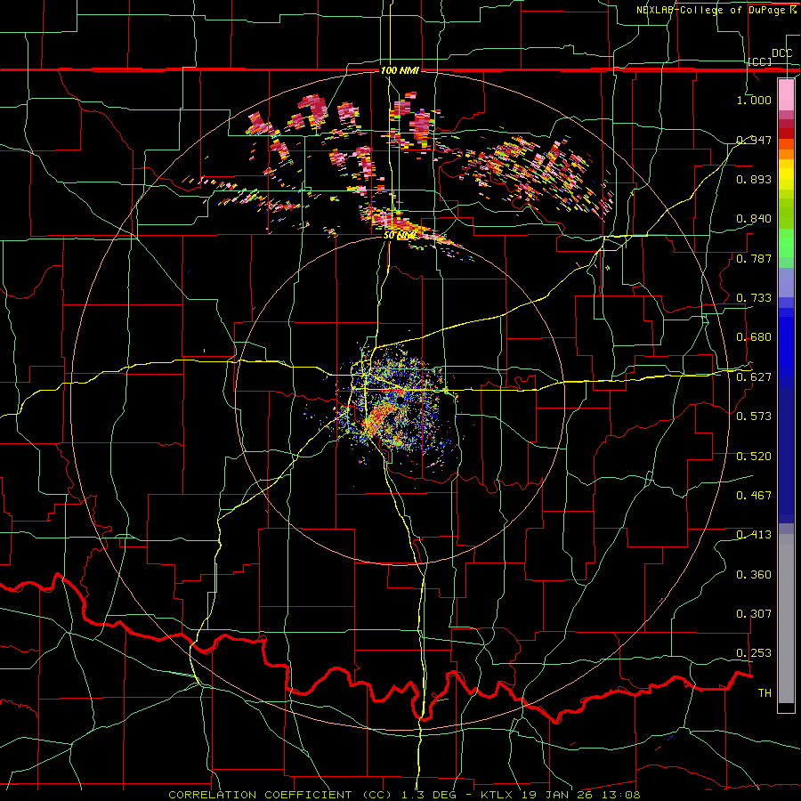Click the 0.733 scale value
The height and width of the screenshot is (801, 801).
754,298
